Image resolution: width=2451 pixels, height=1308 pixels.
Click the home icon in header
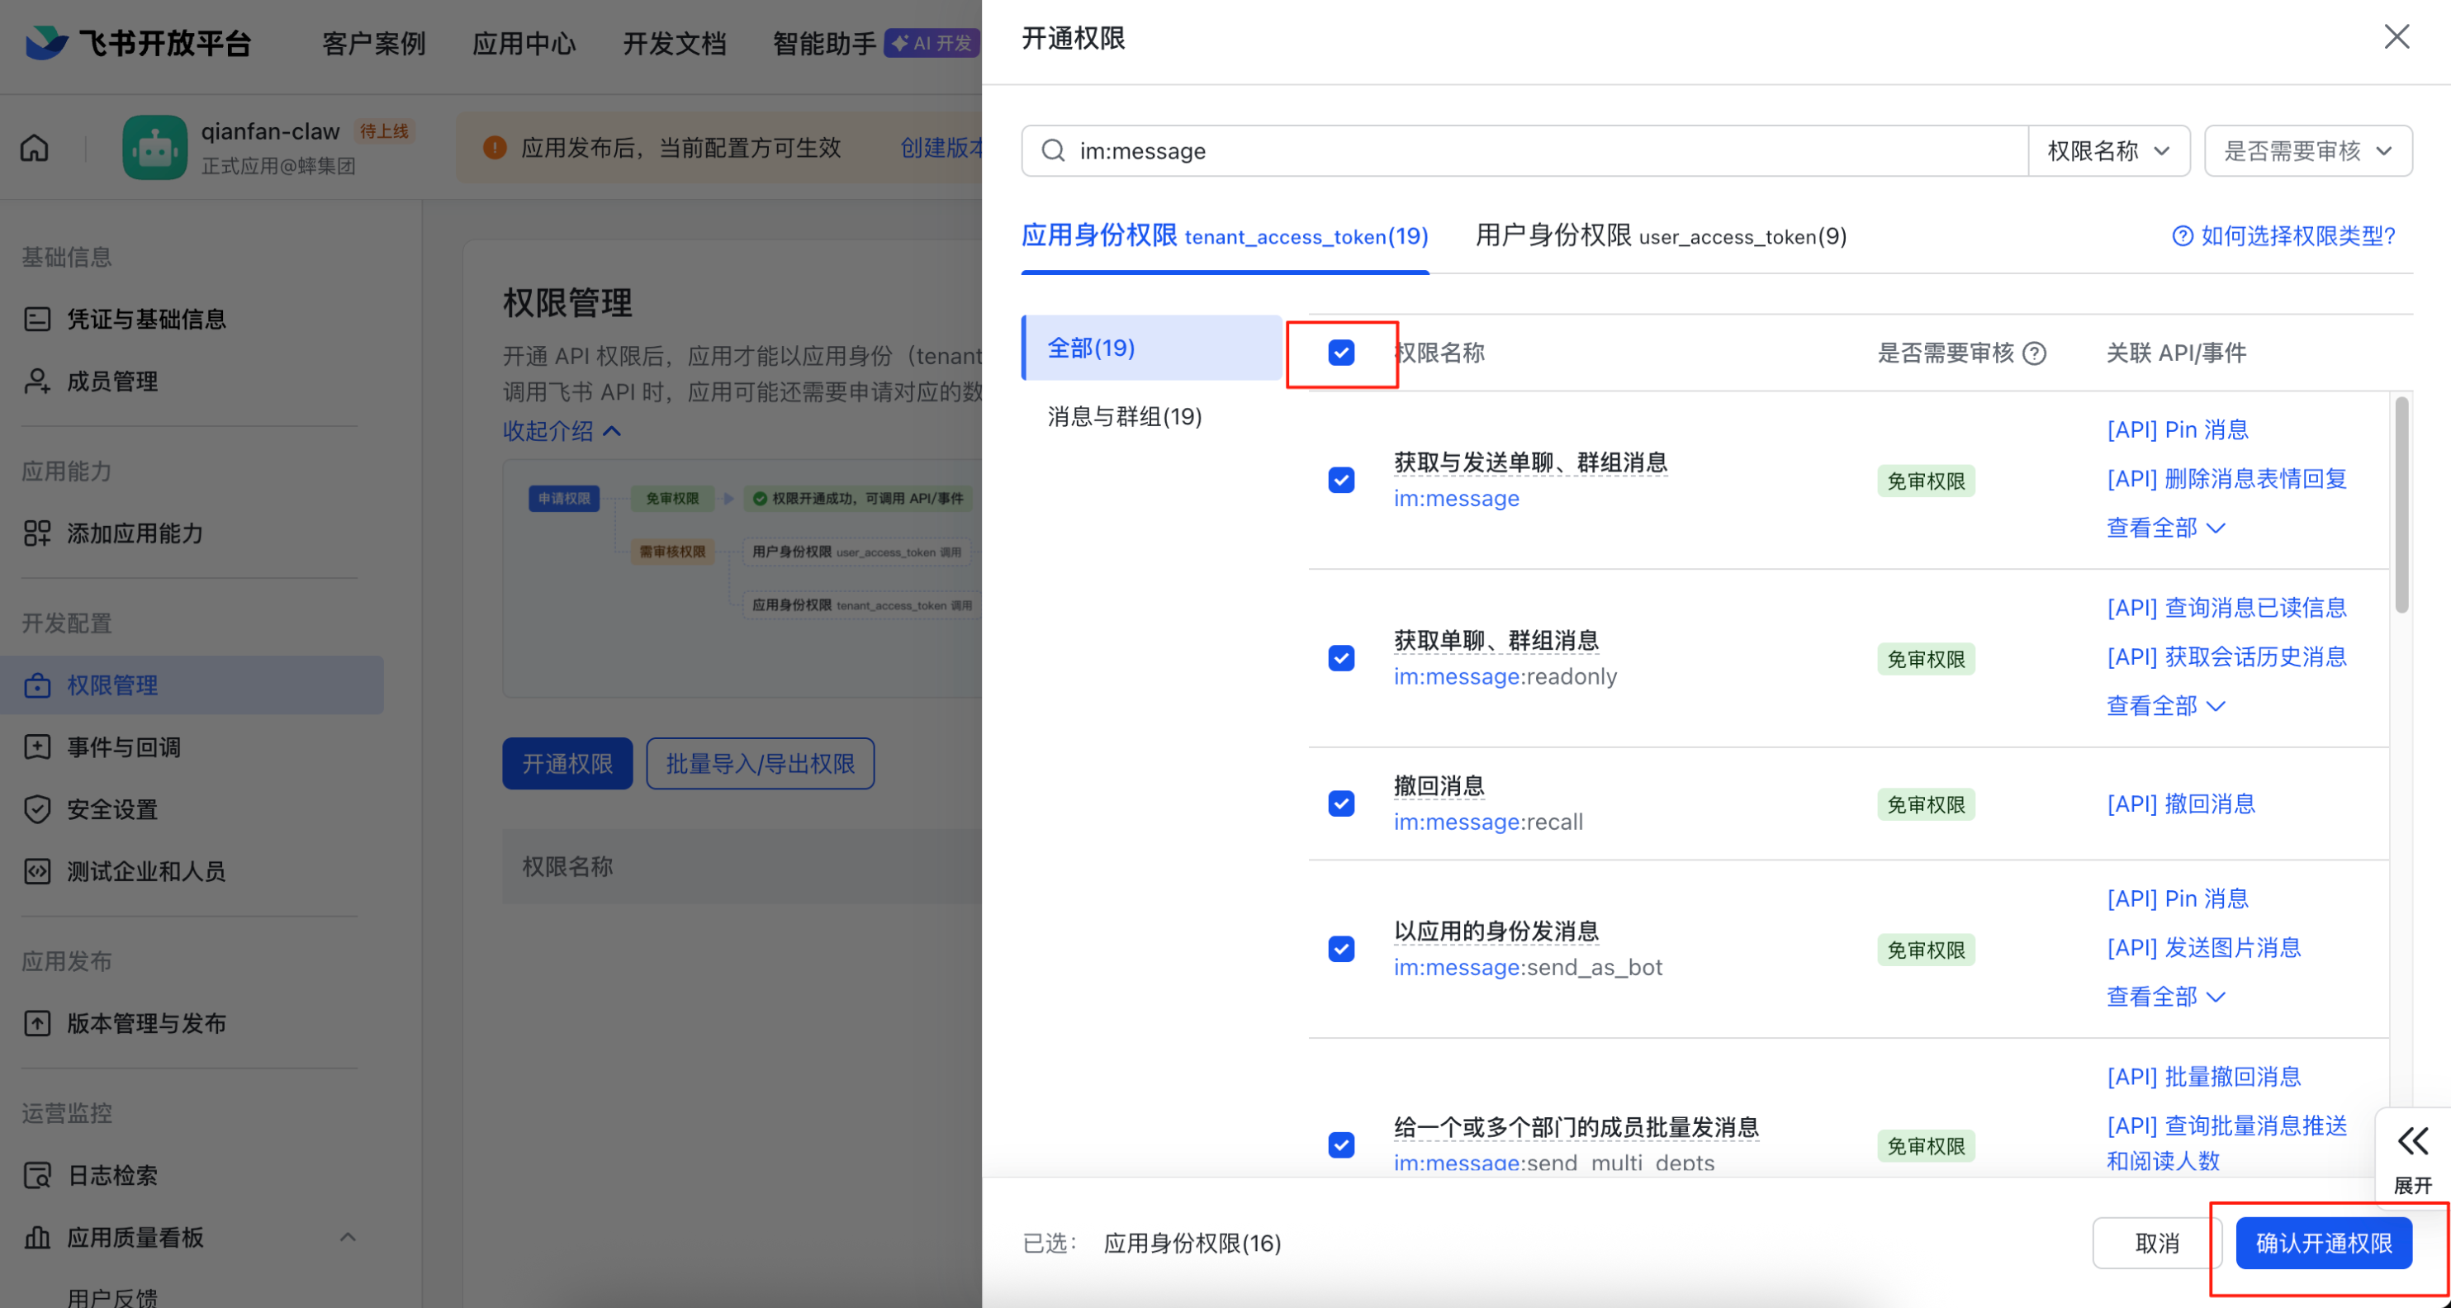point(34,148)
